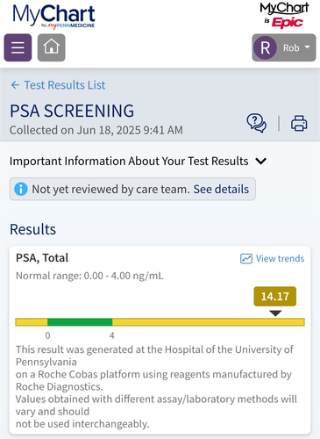Ask a question via chat bubbles icon

(x=256, y=123)
